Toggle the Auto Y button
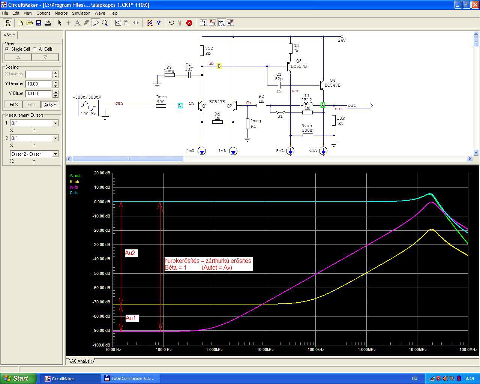 coord(50,105)
